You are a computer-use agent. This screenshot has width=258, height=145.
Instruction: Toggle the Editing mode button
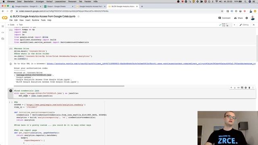click(x=244, y=25)
